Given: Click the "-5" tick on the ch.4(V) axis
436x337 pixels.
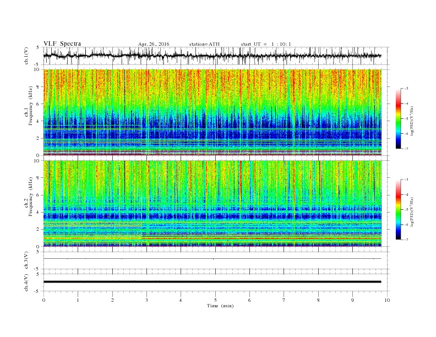Looking at the screenshot, I should (37, 291).
